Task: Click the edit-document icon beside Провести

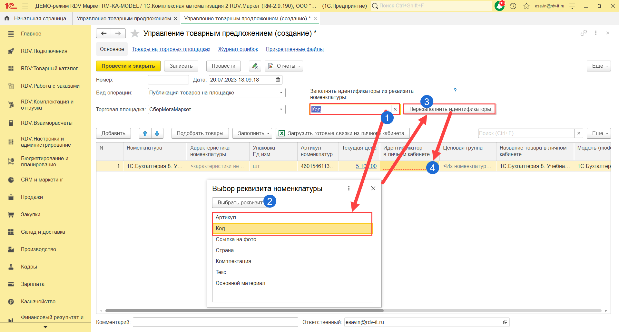Action: tap(255, 66)
